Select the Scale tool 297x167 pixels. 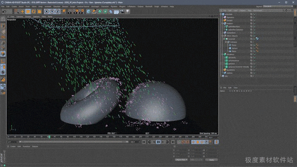tap(28, 11)
